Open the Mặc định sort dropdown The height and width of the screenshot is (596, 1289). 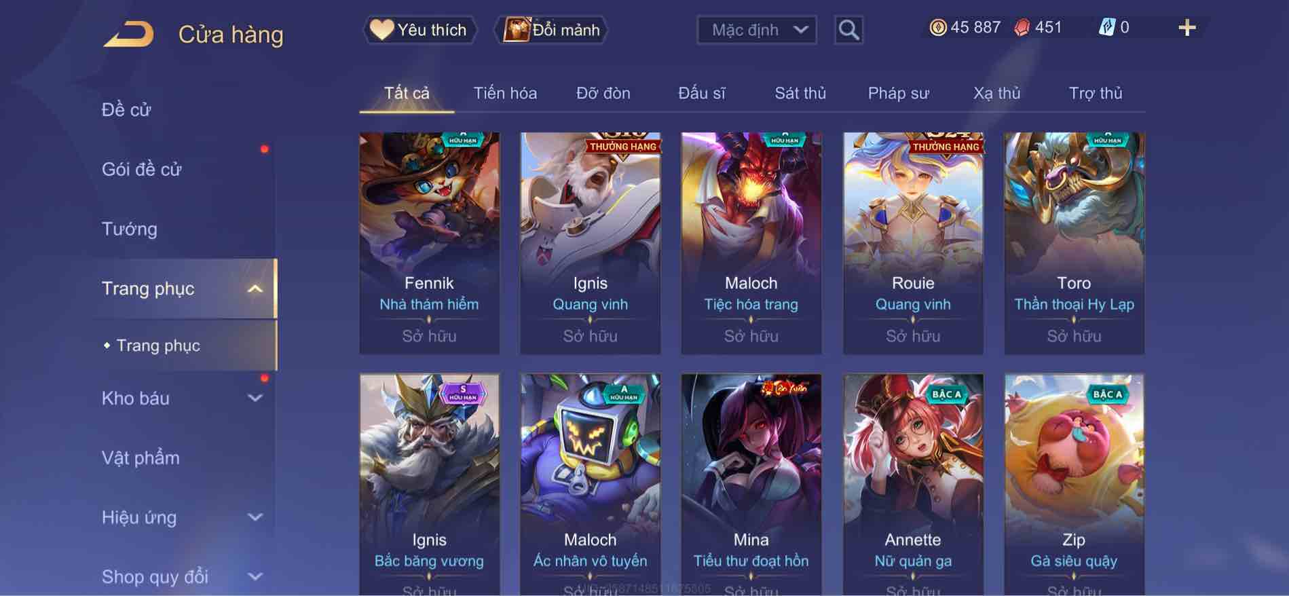(756, 30)
